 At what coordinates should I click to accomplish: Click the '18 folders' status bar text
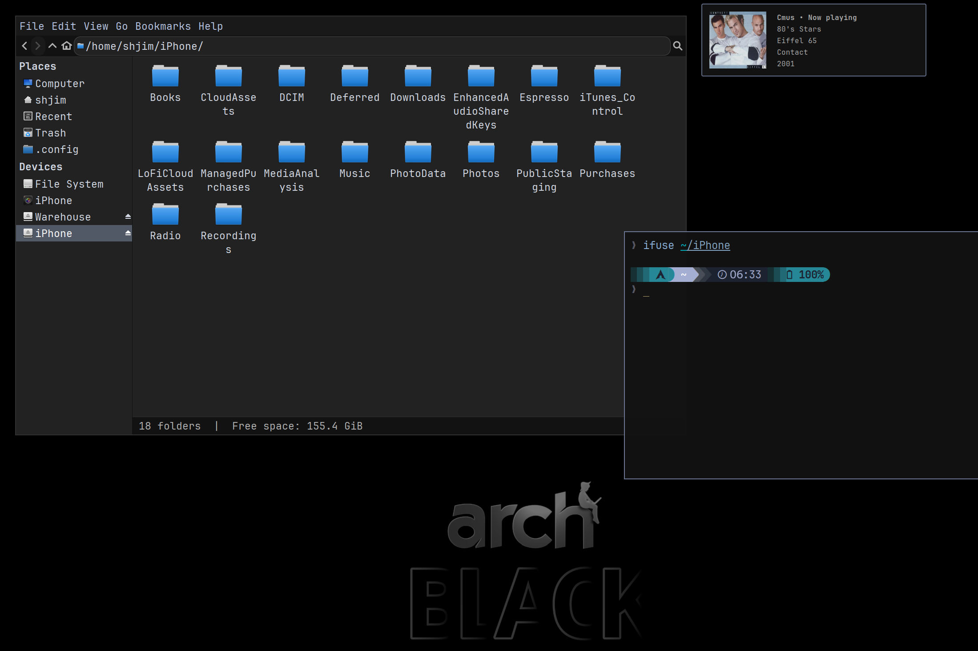[169, 426]
